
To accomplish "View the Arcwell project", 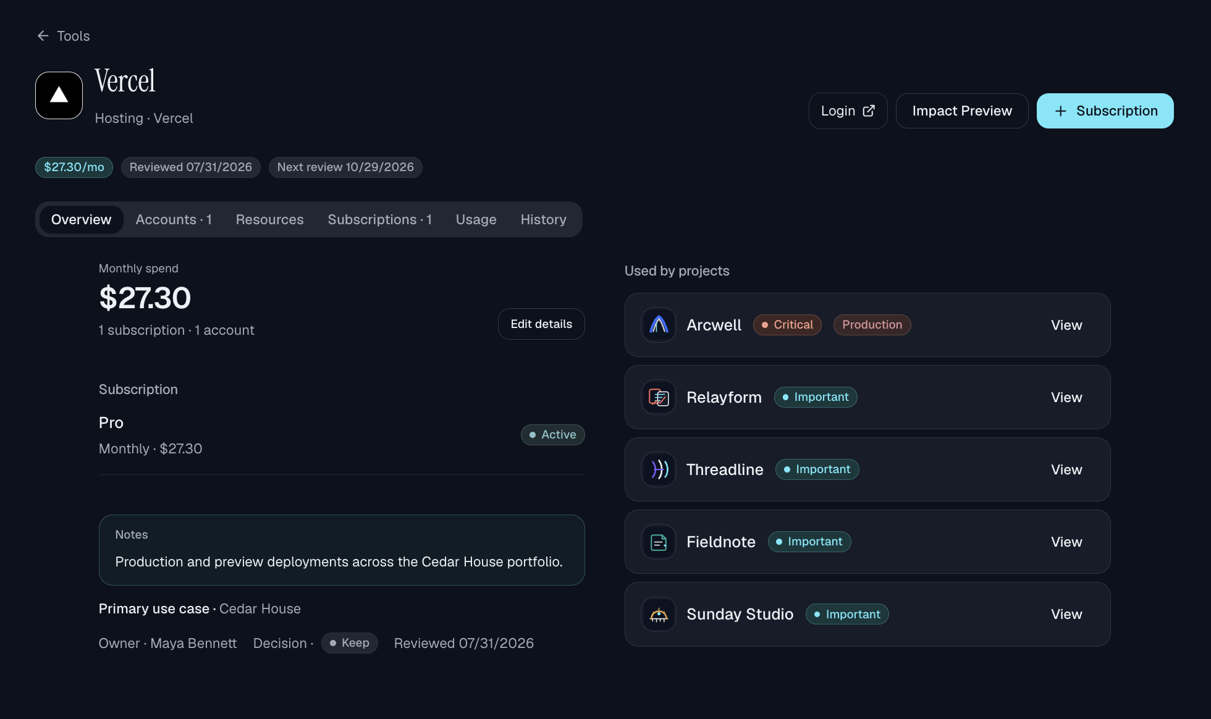I will coord(1066,325).
